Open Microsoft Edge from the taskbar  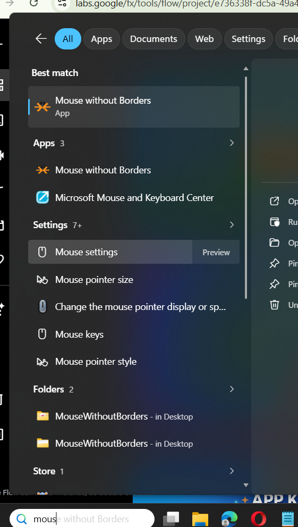[x=229, y=519]
